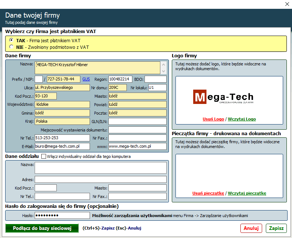Click the Nr lokalu field U1
The image size is (292, 238).
[x=157, y=87]
